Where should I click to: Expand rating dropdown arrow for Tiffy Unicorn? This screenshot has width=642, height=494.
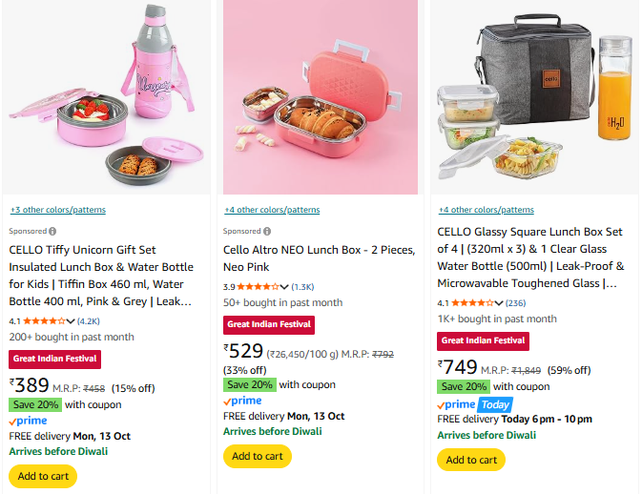click(70, 321)
